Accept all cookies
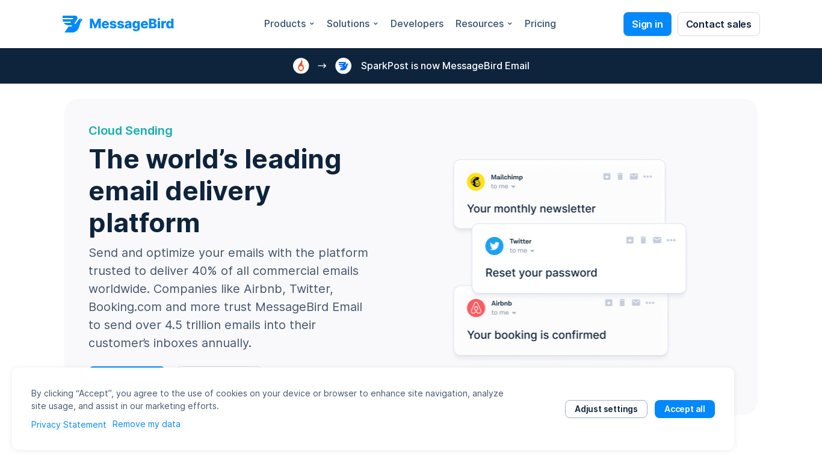This screenshot has height=462, width=822. click(685, 409)
